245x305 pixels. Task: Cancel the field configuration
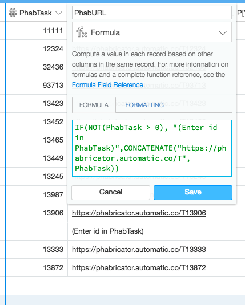111,192
